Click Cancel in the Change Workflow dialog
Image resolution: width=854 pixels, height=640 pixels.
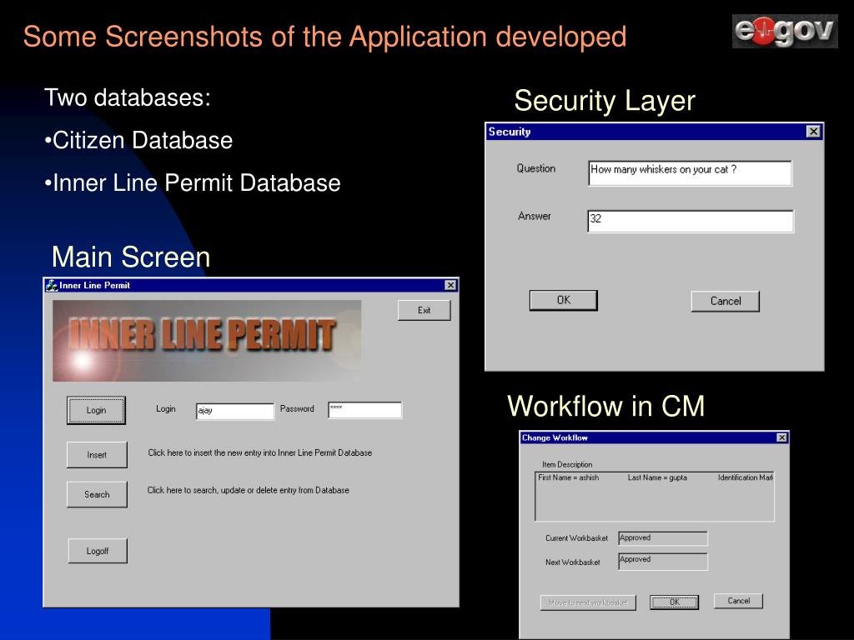pos(739,601)
